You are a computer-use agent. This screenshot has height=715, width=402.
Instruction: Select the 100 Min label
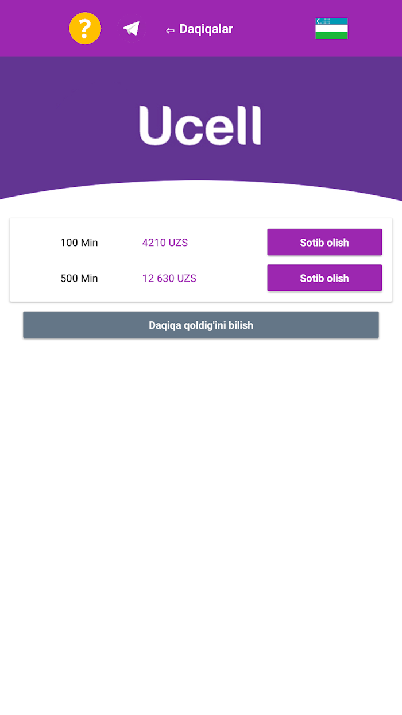coord(79,243)
